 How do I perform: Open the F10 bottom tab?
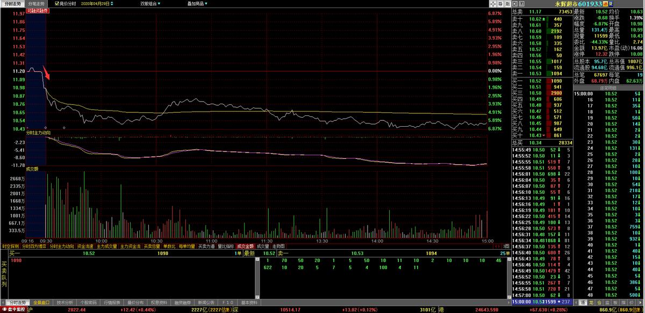[228, 303]
